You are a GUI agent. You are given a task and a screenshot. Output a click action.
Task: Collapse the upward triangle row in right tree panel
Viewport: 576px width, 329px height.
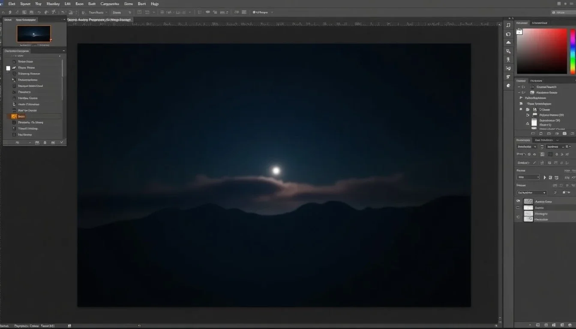528,124
